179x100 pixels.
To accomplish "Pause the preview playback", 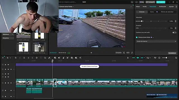I will (91, 52).
